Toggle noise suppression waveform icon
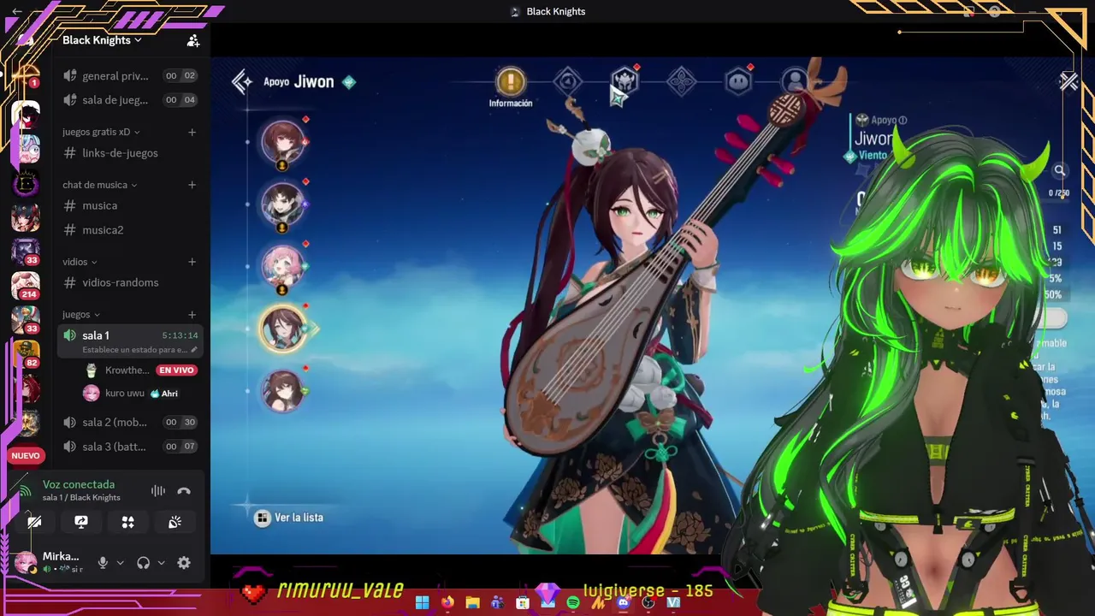This screenshot has width=1095, height=616. pyautogui.click(x=158, y=491)
